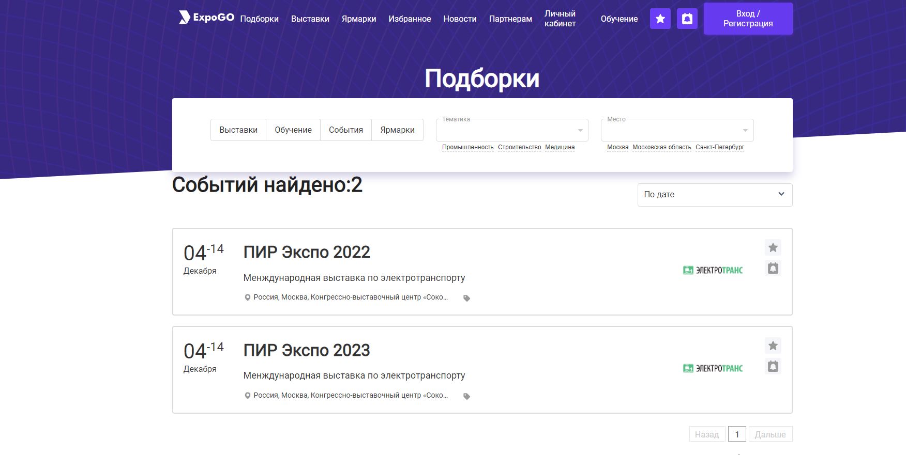Expand the Место dropdown

click(677, 130)
